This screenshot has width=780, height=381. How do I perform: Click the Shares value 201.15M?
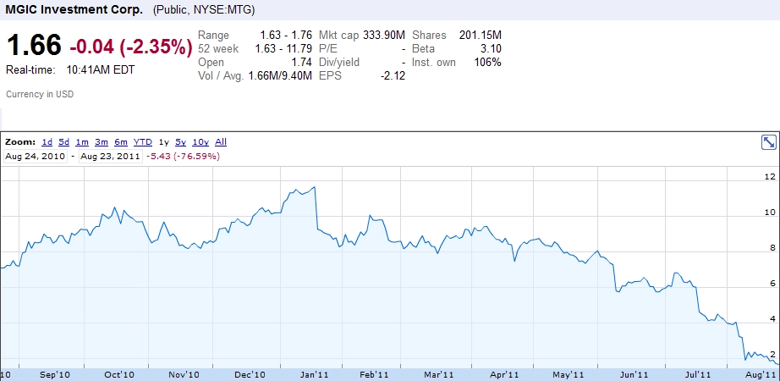[x=481, y=36]
